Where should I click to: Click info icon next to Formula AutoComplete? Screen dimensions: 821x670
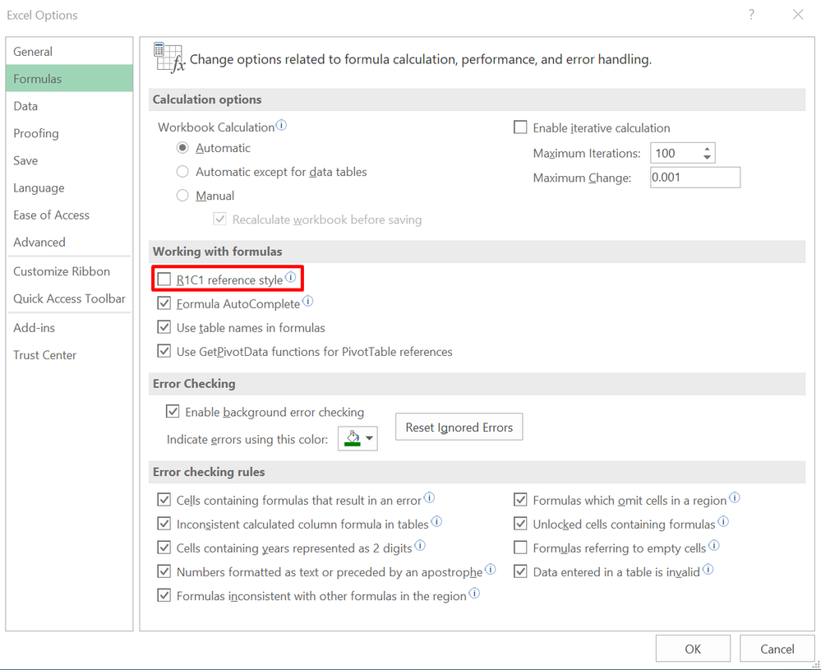pyautogui.click(x=308, y=301)
